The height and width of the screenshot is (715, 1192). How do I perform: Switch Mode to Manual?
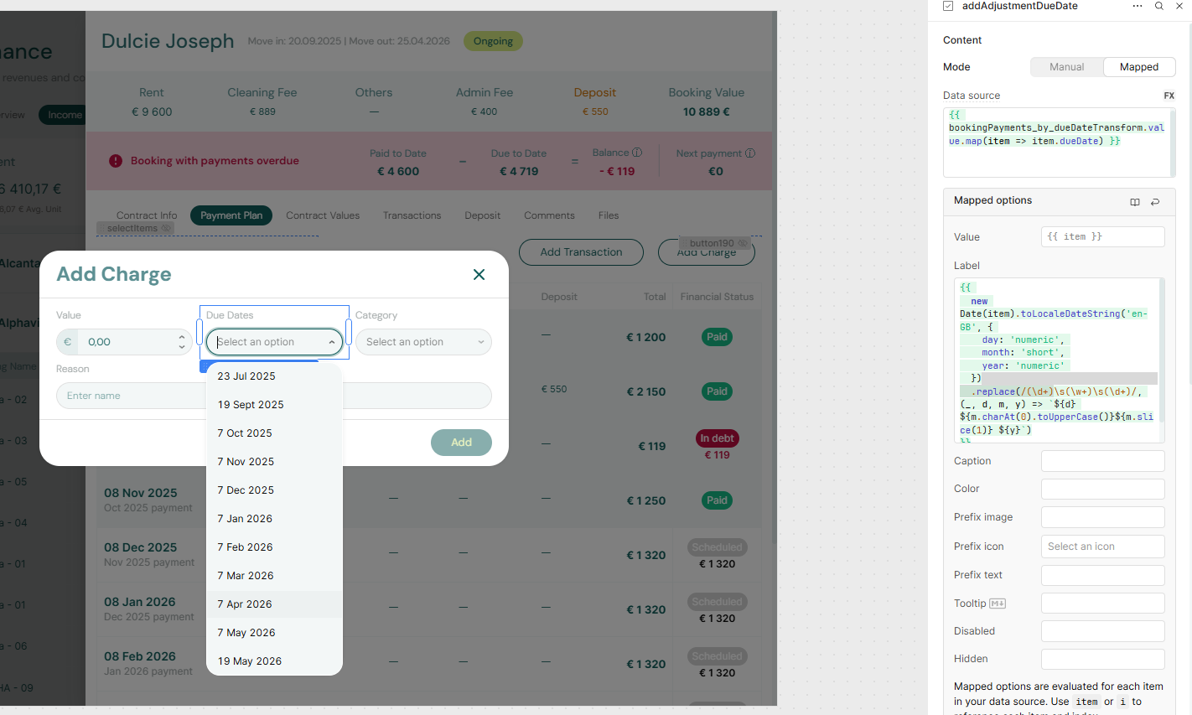tap(1067, 66)
